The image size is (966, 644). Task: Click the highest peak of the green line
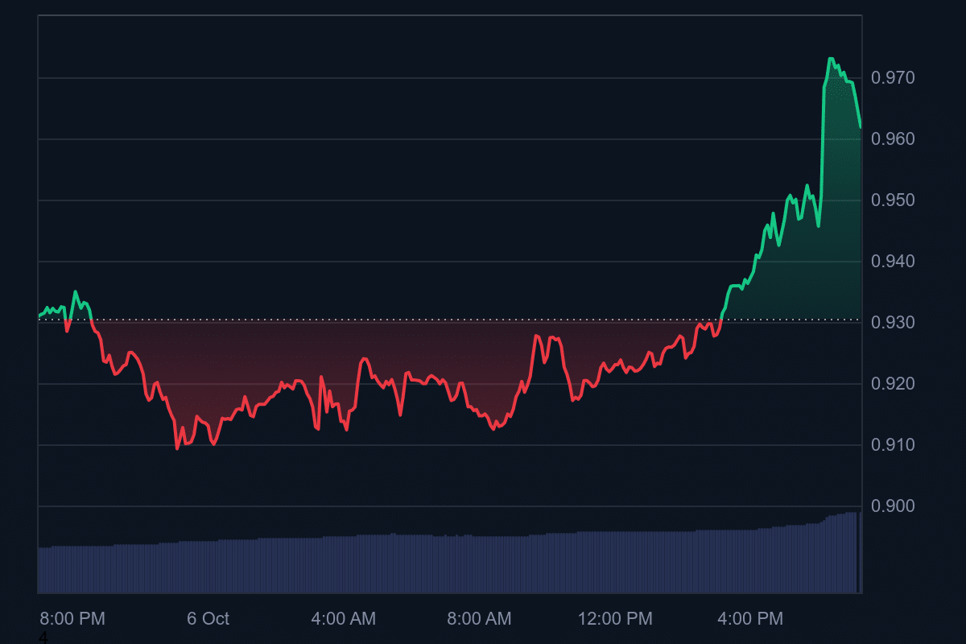coord(830,59)
